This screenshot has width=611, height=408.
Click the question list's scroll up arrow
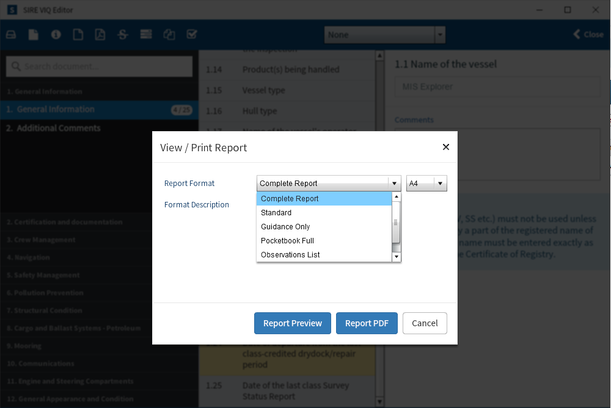click(380, 55)
